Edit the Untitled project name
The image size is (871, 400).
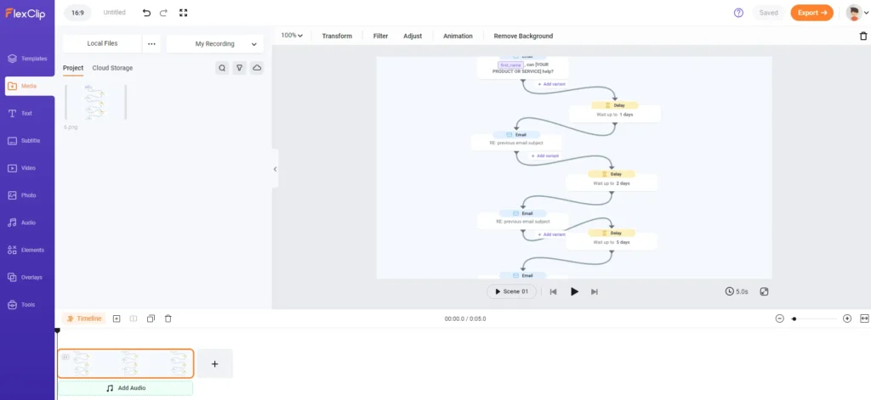115,12
